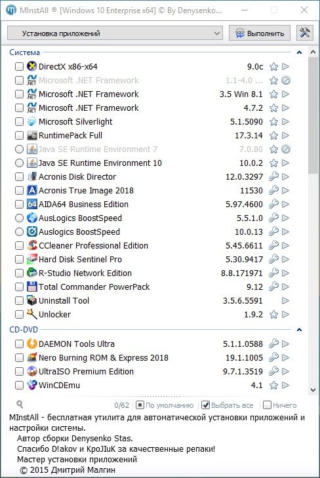Click the scrollbar down arrow

click(x=313, y=390)
